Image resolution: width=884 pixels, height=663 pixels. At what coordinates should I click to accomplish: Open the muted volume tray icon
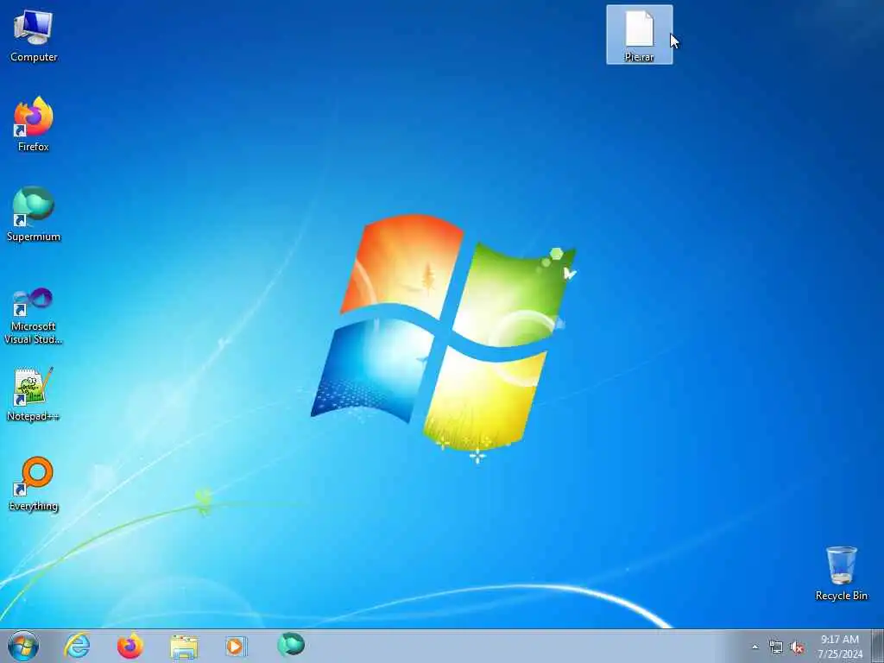pyautogui.click(x=797, y=647)
